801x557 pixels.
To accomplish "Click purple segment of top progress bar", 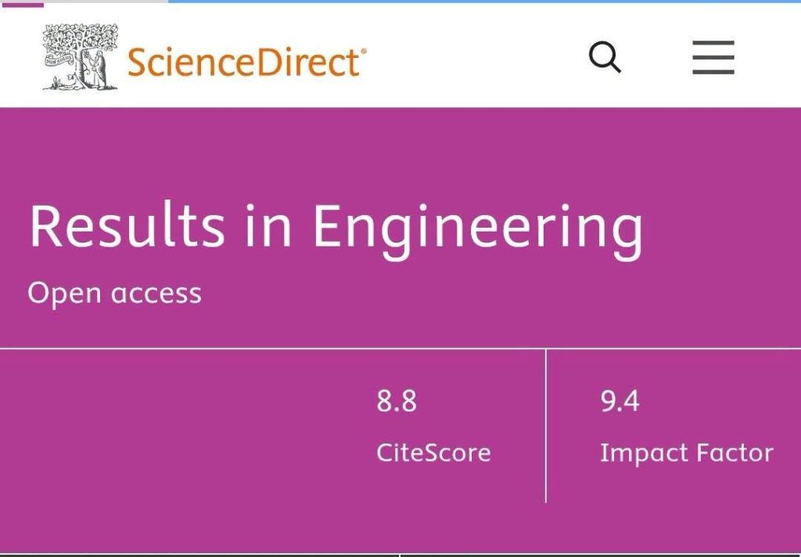I will (21, 2).
